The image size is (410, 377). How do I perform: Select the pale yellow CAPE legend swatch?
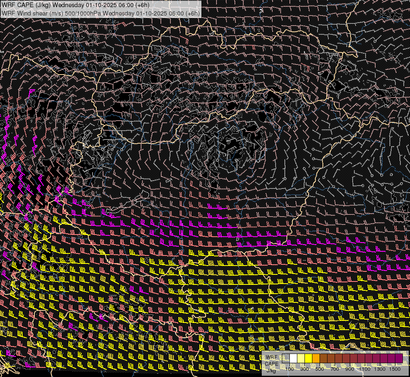pos(301,358)
